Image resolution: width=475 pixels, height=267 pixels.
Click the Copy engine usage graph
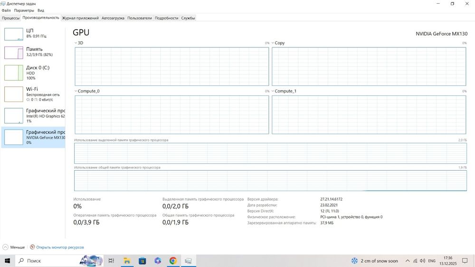[369, 66]
